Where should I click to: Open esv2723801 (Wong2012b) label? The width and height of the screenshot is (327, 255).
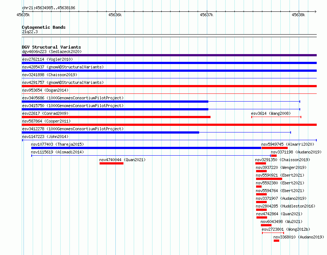[x=286, y=229]
